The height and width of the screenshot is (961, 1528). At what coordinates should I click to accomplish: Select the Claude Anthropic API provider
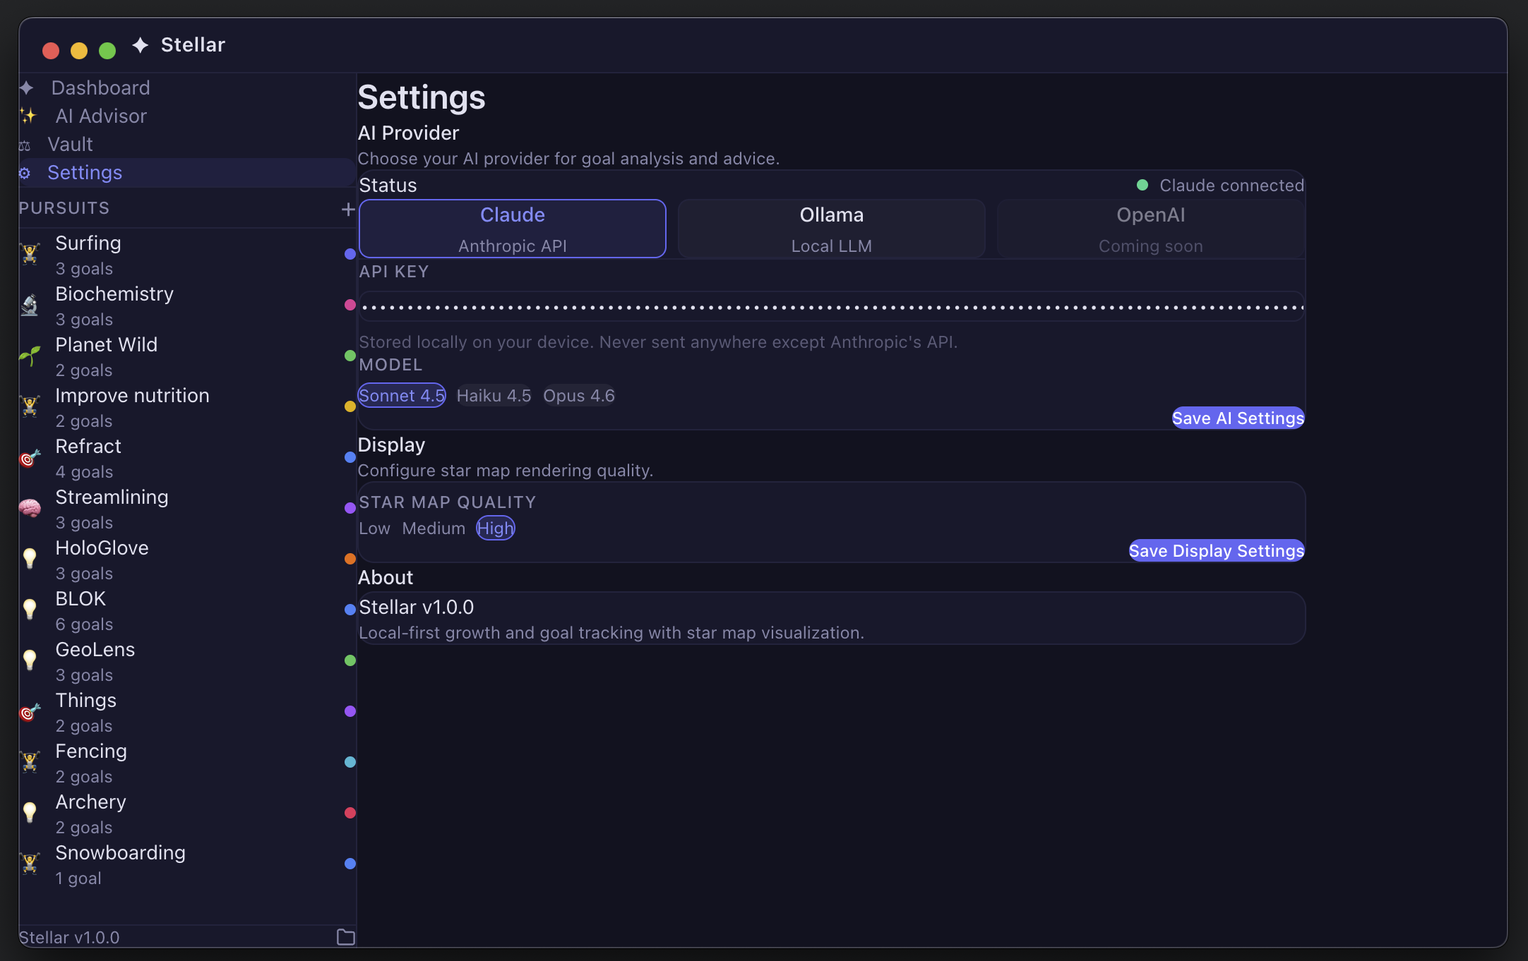tap(513, 229)
